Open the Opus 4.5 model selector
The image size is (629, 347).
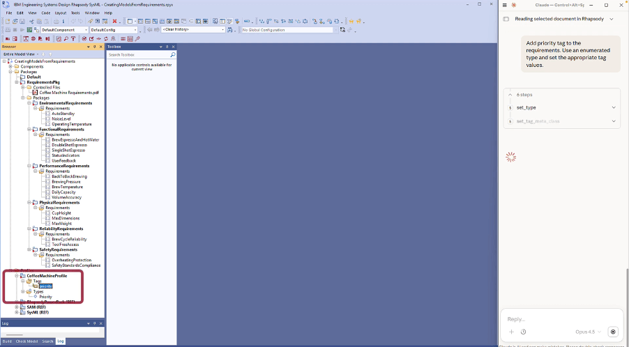[x=588, y=332]
